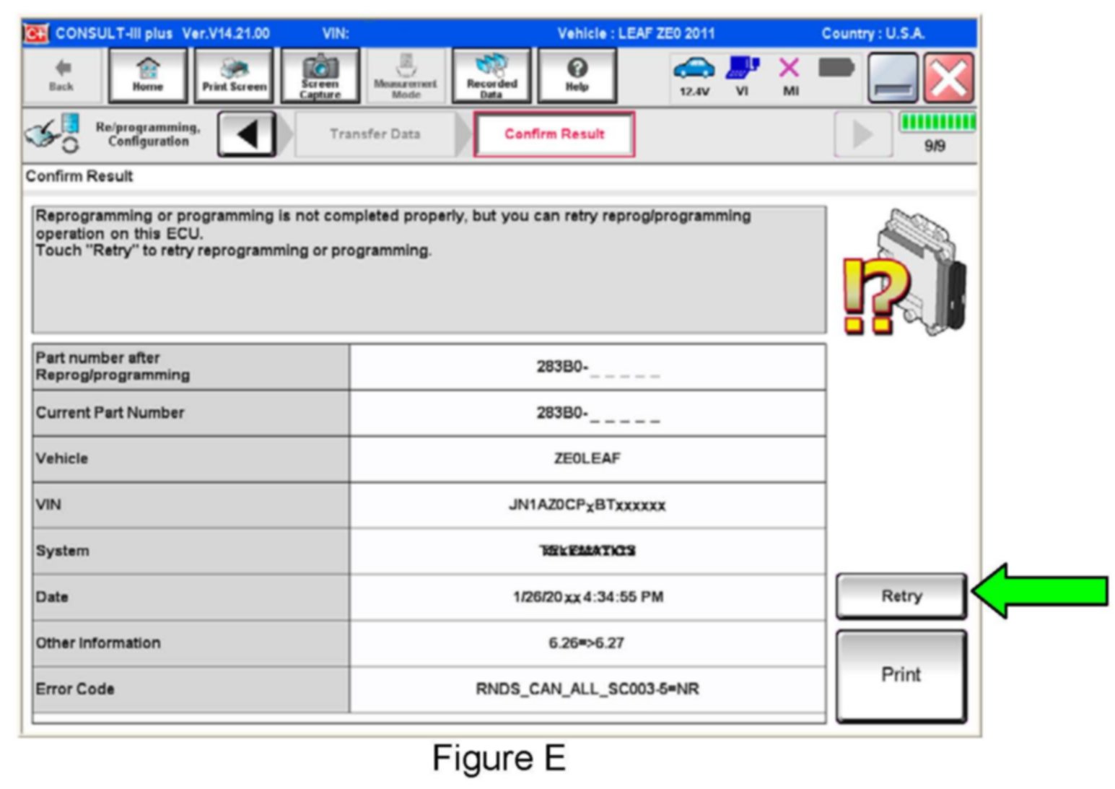Image resolution: width=1115 pixels, height=789 pixels.
Task: Click the vehicle battery 12.4V icon
Action: click(694, 76)
